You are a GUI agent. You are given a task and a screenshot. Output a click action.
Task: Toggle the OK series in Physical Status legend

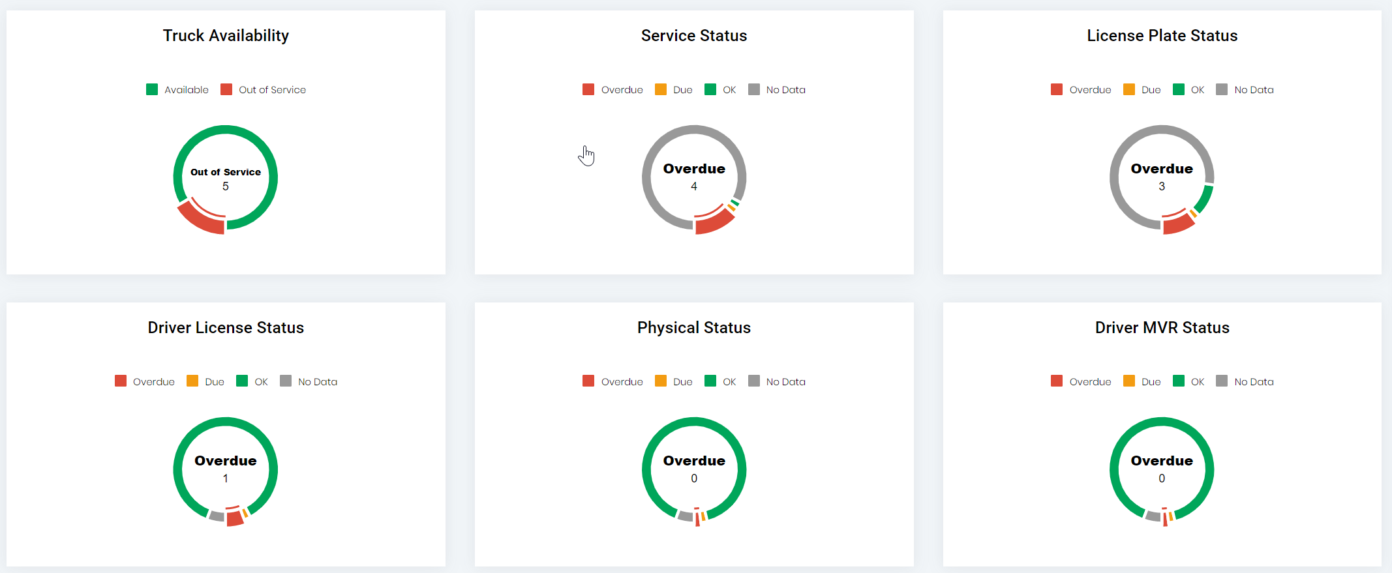click(711, 381)
